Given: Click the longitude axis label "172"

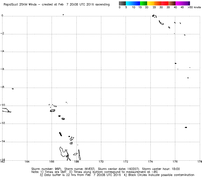Looking at the screenshot, I should (126, 161).
